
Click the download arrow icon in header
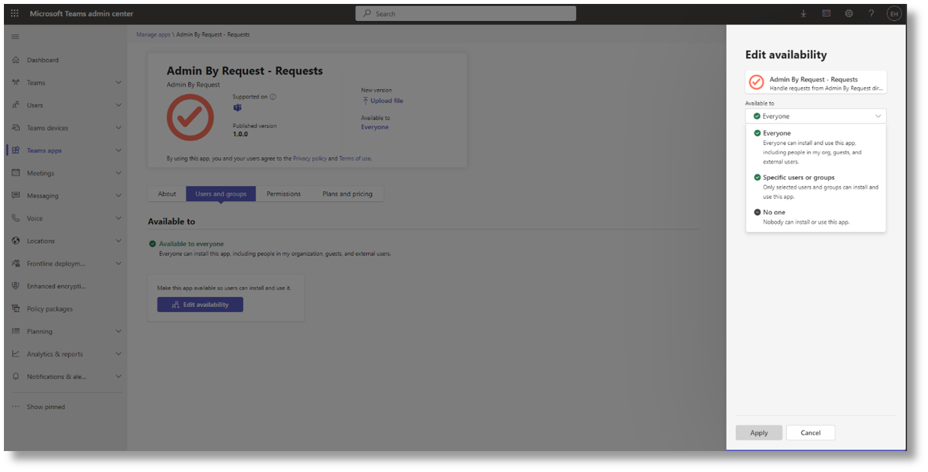(x=804, y=13)
